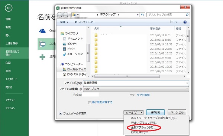
Task: Click 閉じる in backstage menu
Action: (x=9, y=87)
